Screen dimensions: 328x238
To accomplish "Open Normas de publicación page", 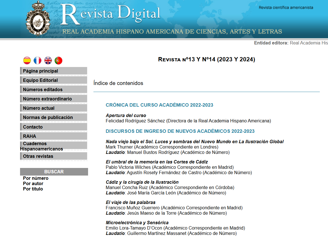I will pyautogui.click(x=48, y=117).
